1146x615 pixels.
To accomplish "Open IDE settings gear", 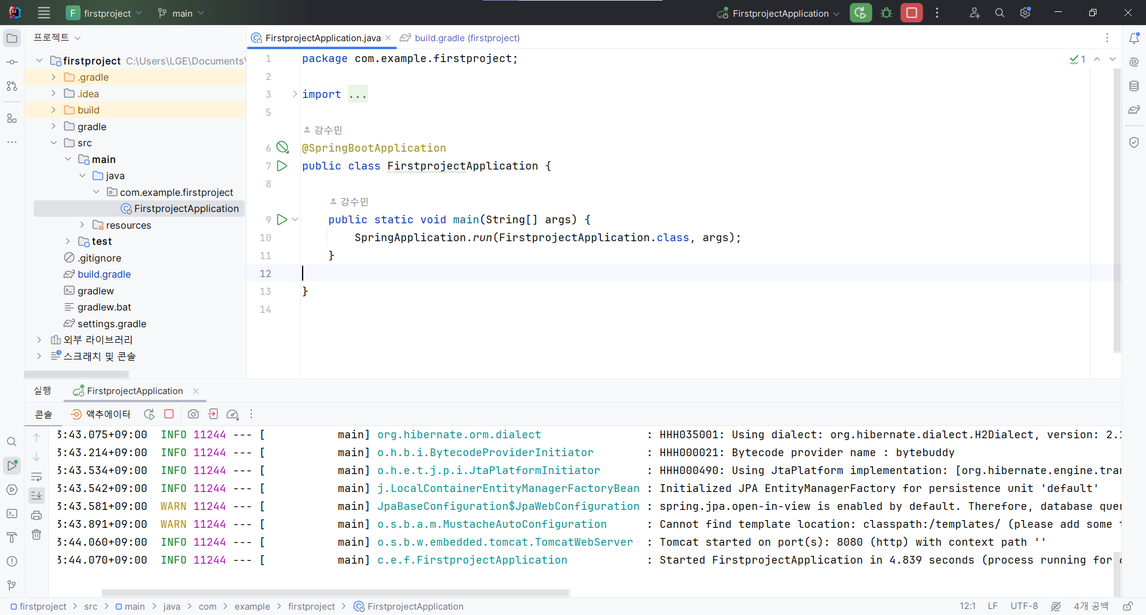I will [1025, 13].
